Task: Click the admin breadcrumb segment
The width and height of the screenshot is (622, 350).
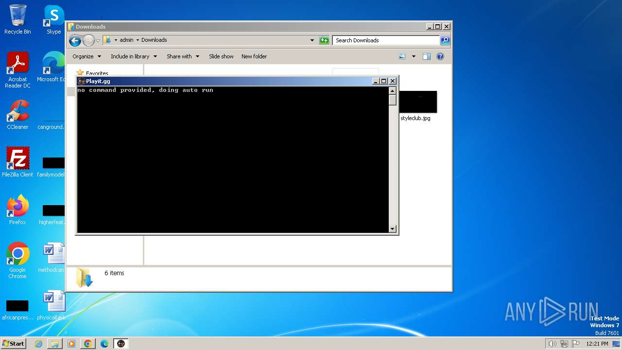Action: 126,40
